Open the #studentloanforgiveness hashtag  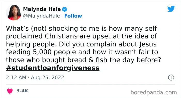click(53, 68)
